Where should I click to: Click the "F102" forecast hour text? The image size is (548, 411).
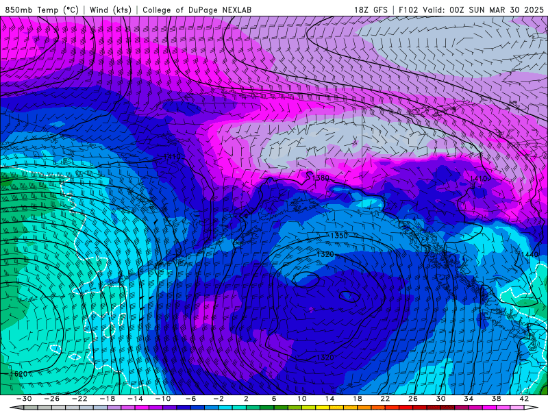point(408,10)
